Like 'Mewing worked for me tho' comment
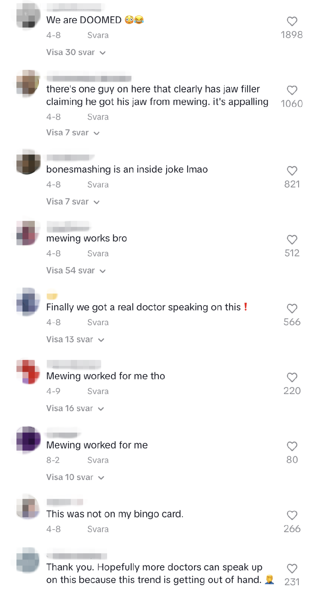 coord(292,378)
